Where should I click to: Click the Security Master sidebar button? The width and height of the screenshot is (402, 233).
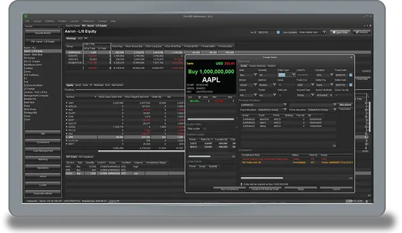click(42, 33)
